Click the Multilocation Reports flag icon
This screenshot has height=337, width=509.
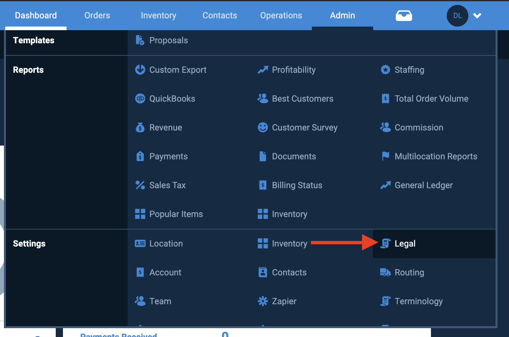pos(385,156)
